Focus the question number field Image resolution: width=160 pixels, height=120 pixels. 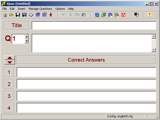click(x=18, y=39)
